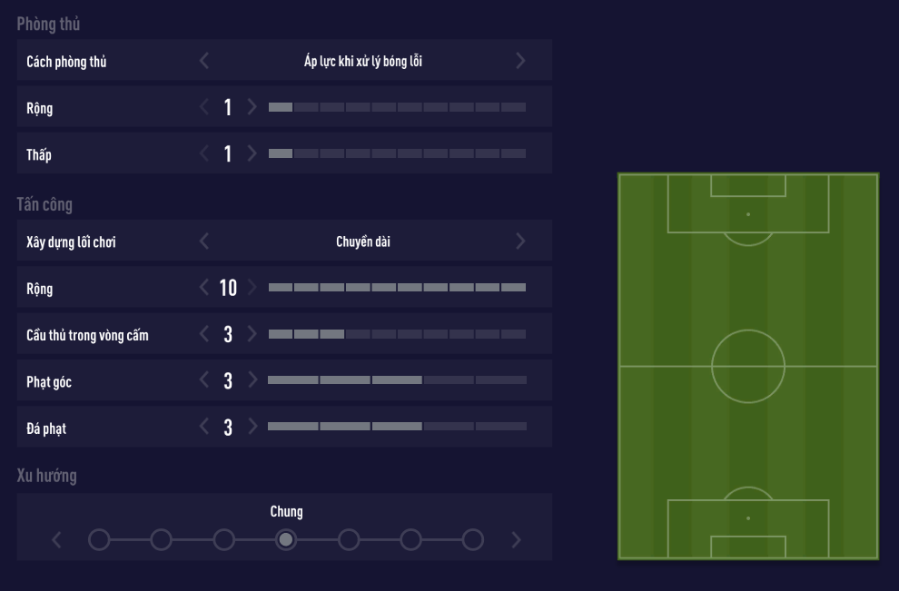This screenshot has height=591, width=899.
Task: Decrease attacking Rộng value from 10
Action: click(x=204, y=289)
